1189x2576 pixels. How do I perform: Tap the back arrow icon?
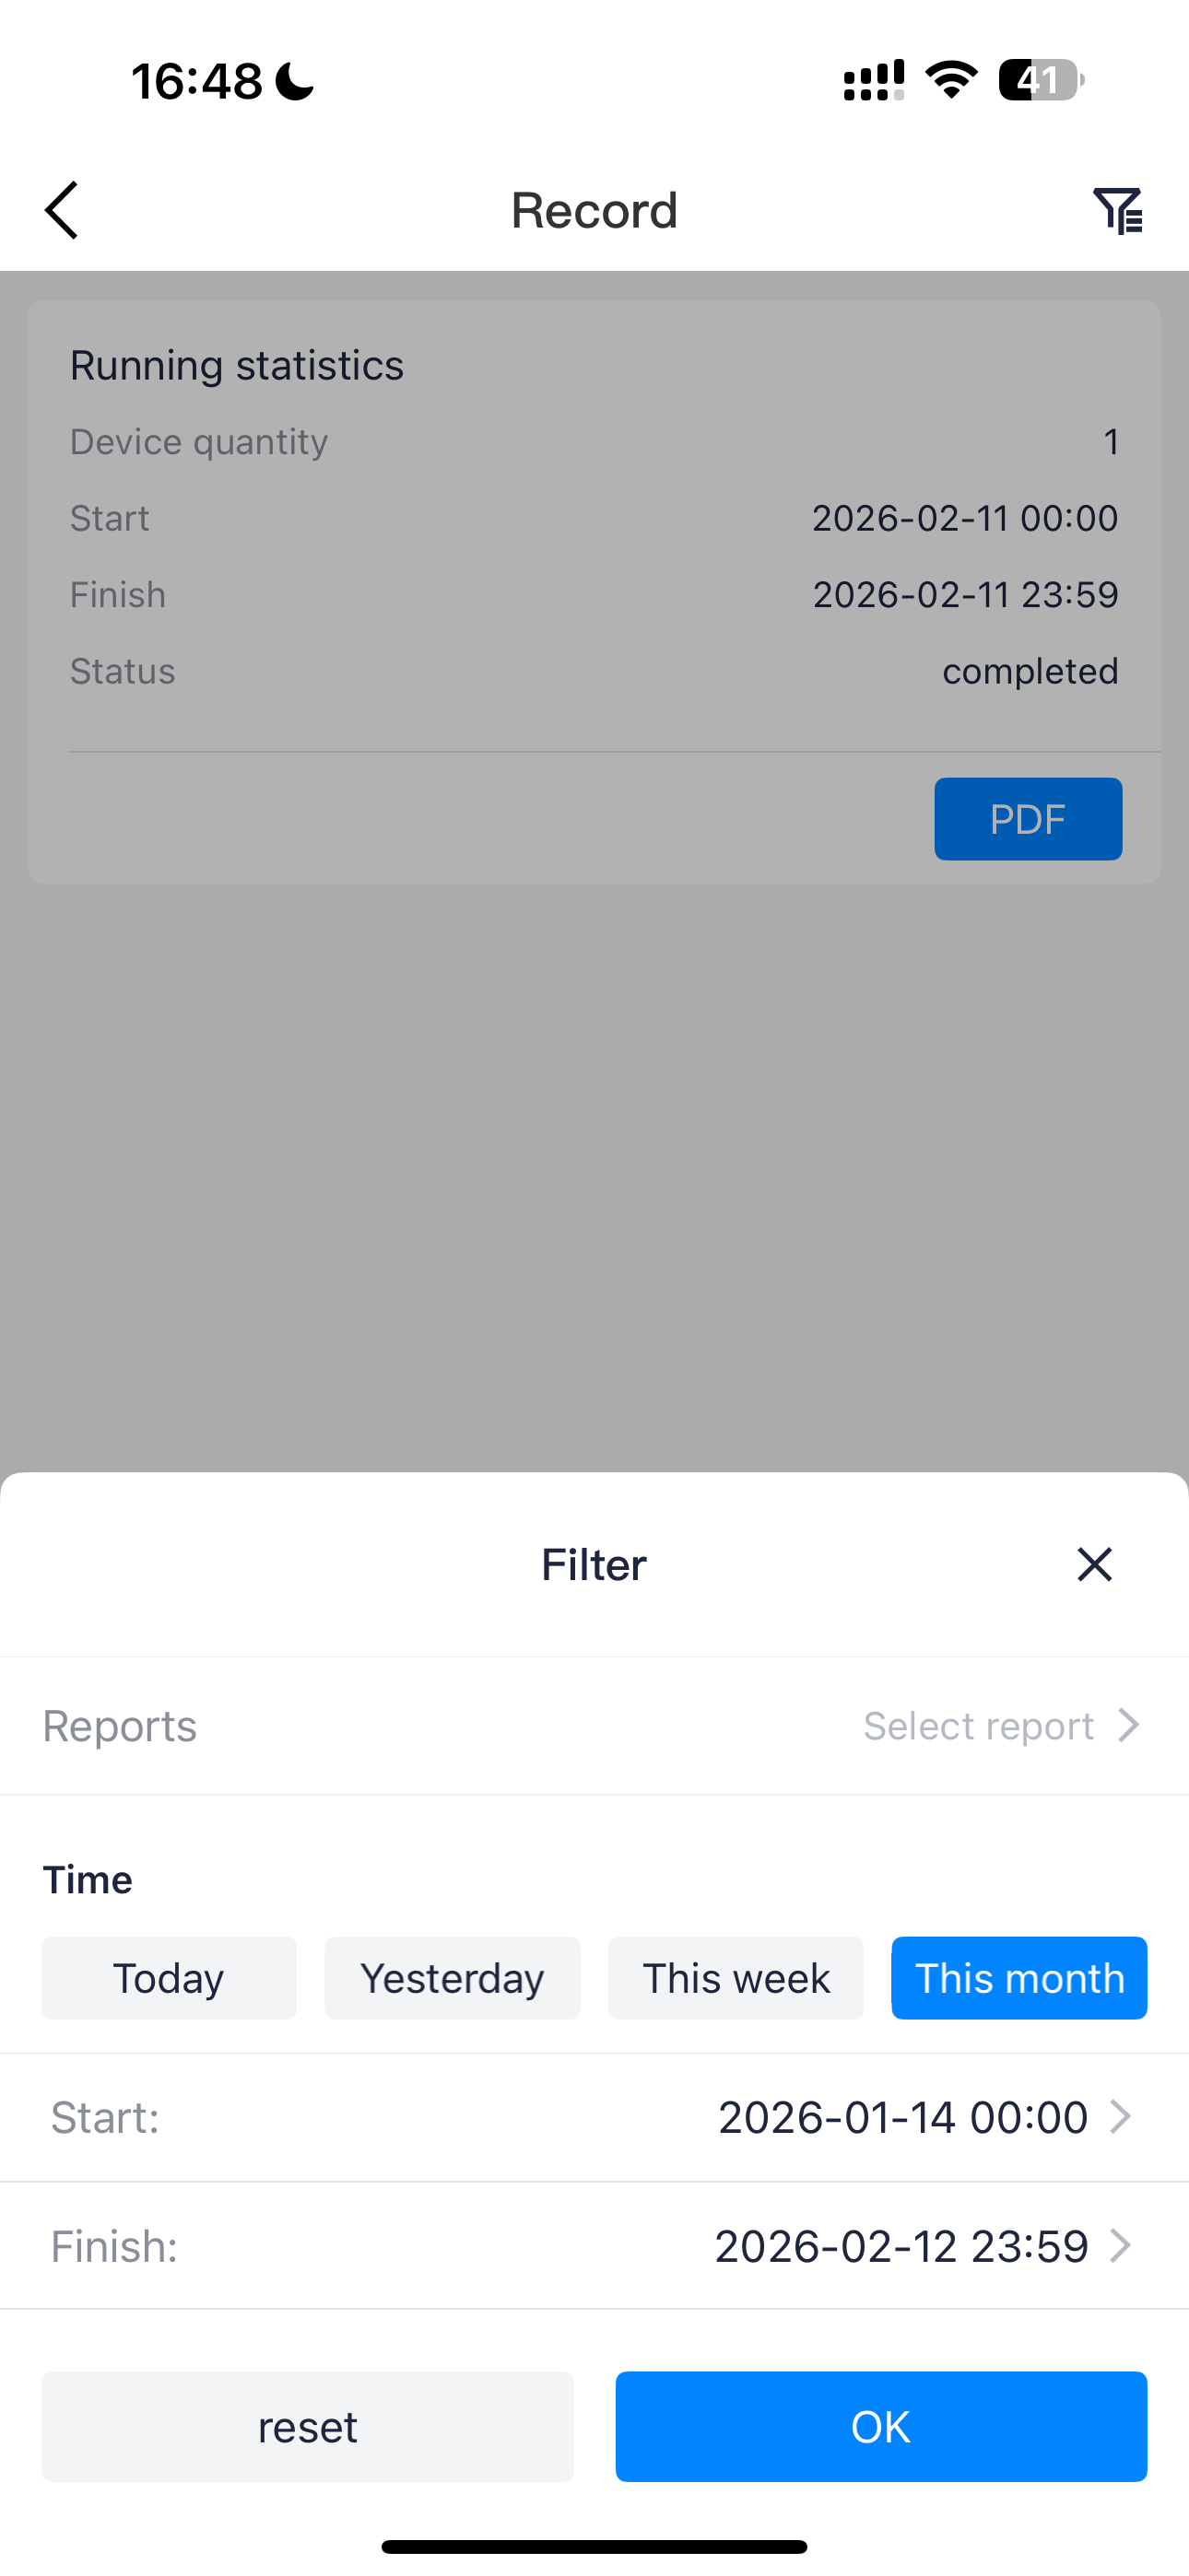point(61,210)
